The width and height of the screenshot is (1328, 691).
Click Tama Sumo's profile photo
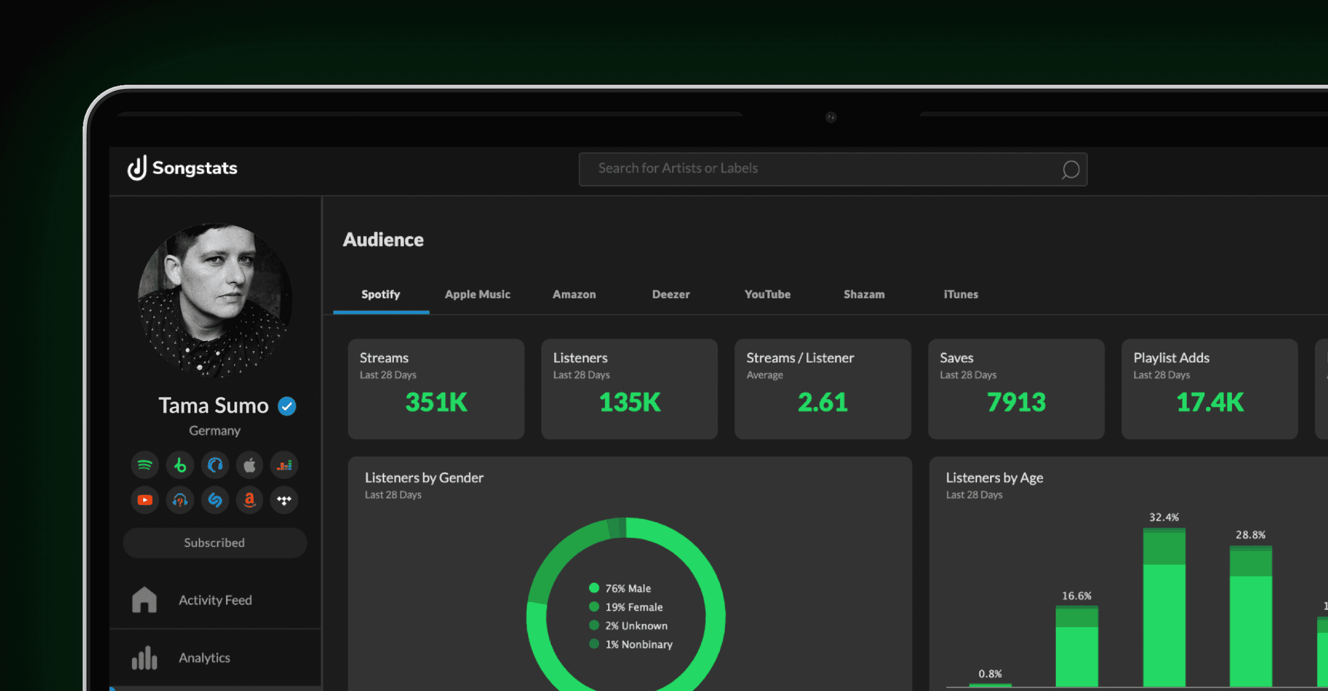pyautogui.click(x=215, y=300)
